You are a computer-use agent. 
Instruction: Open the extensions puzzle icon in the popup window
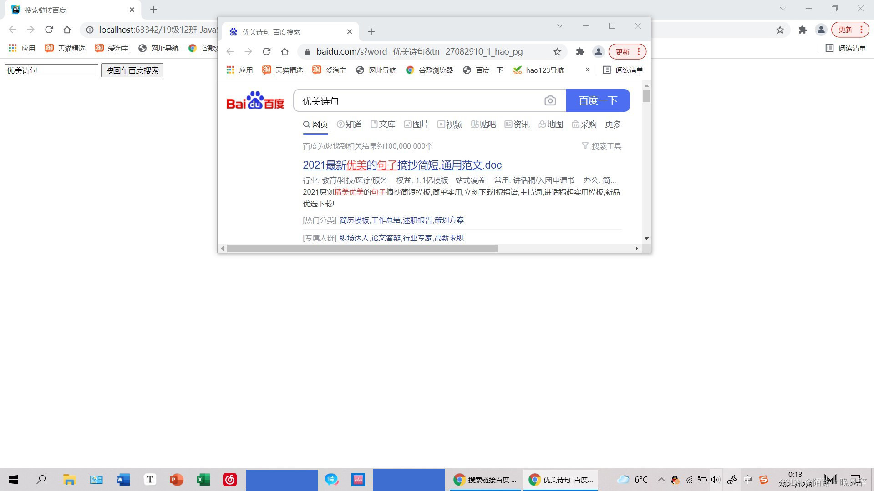pos(579,52)
